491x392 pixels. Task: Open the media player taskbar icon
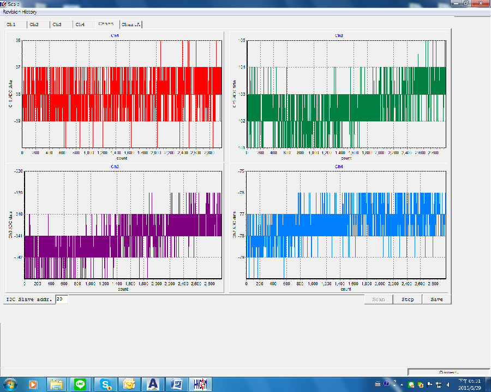[x=33, y=384]
